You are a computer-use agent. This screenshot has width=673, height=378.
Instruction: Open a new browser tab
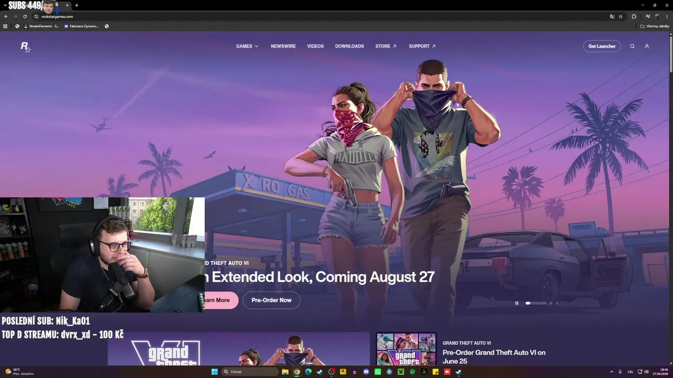click(x=76, y=5)
